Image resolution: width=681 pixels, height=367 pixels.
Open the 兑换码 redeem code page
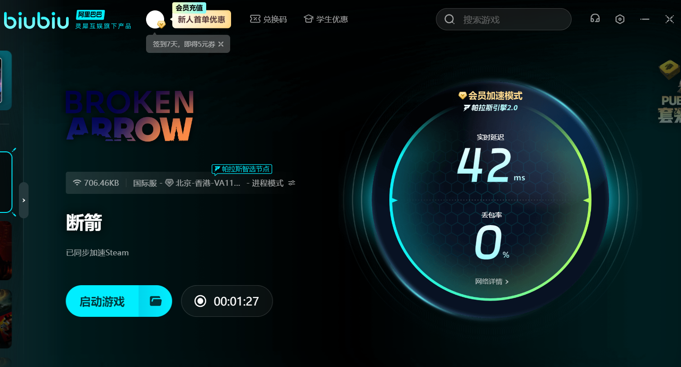[x=269, y=19]
